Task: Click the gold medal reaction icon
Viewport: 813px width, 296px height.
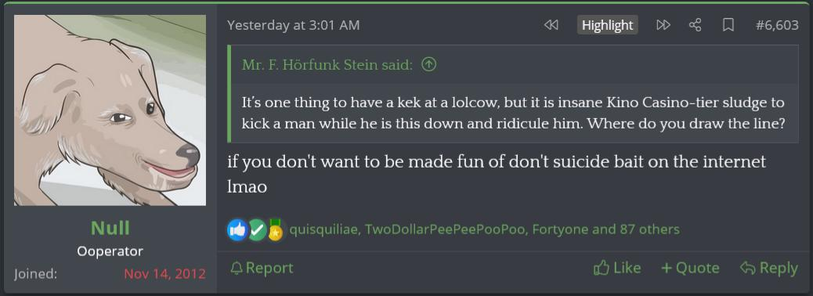Action: (276, 229)
